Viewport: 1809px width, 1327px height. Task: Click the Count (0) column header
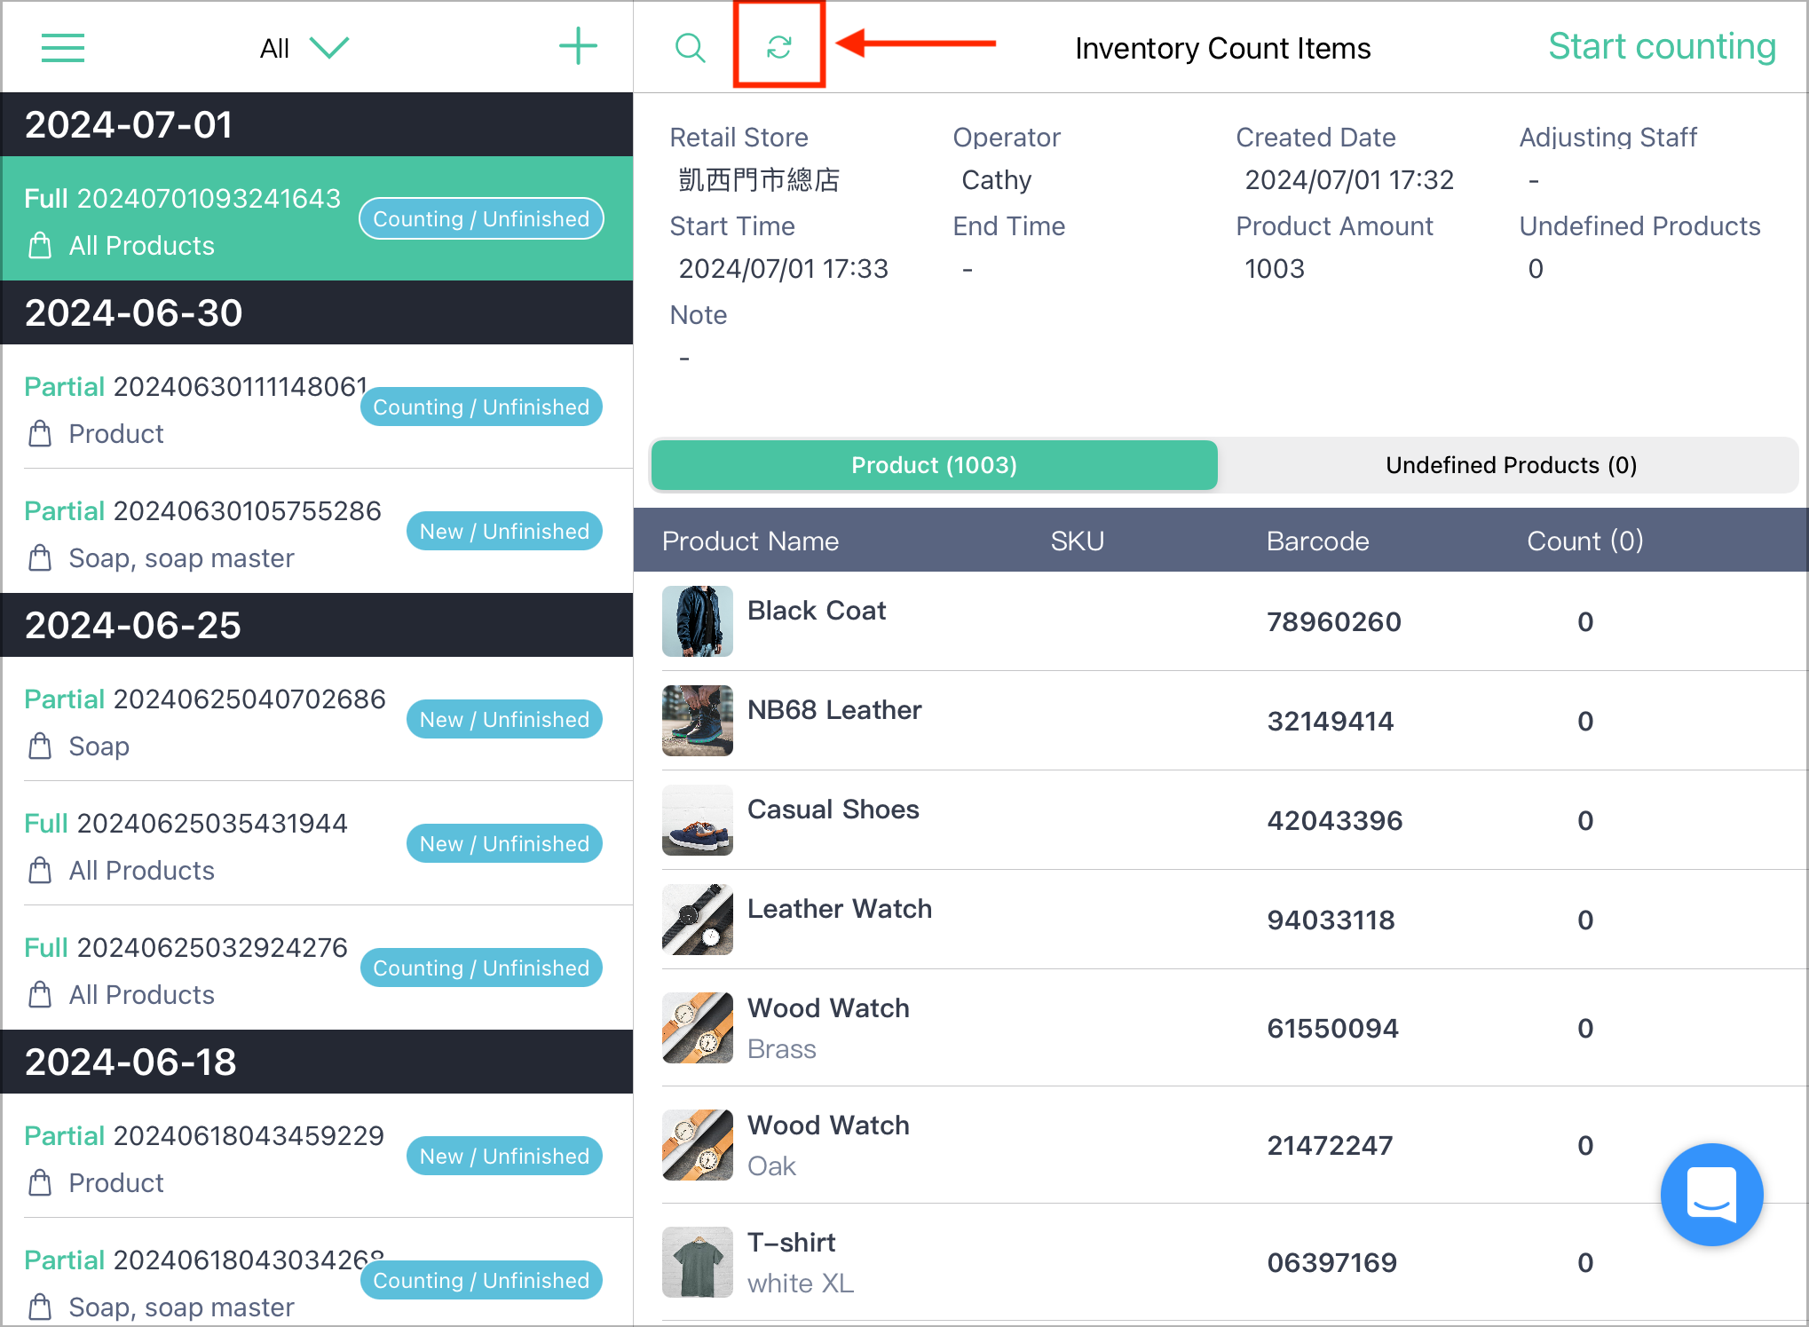(x=1585, y=541)
